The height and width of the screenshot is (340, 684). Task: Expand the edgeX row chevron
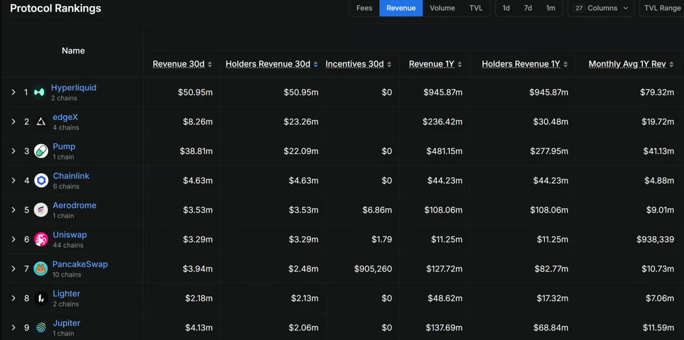coord(14,122)
